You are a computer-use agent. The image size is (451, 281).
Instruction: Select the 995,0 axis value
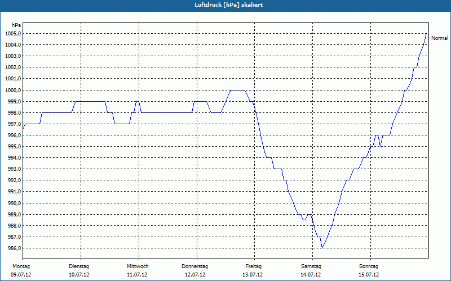(x=15, y=147)
